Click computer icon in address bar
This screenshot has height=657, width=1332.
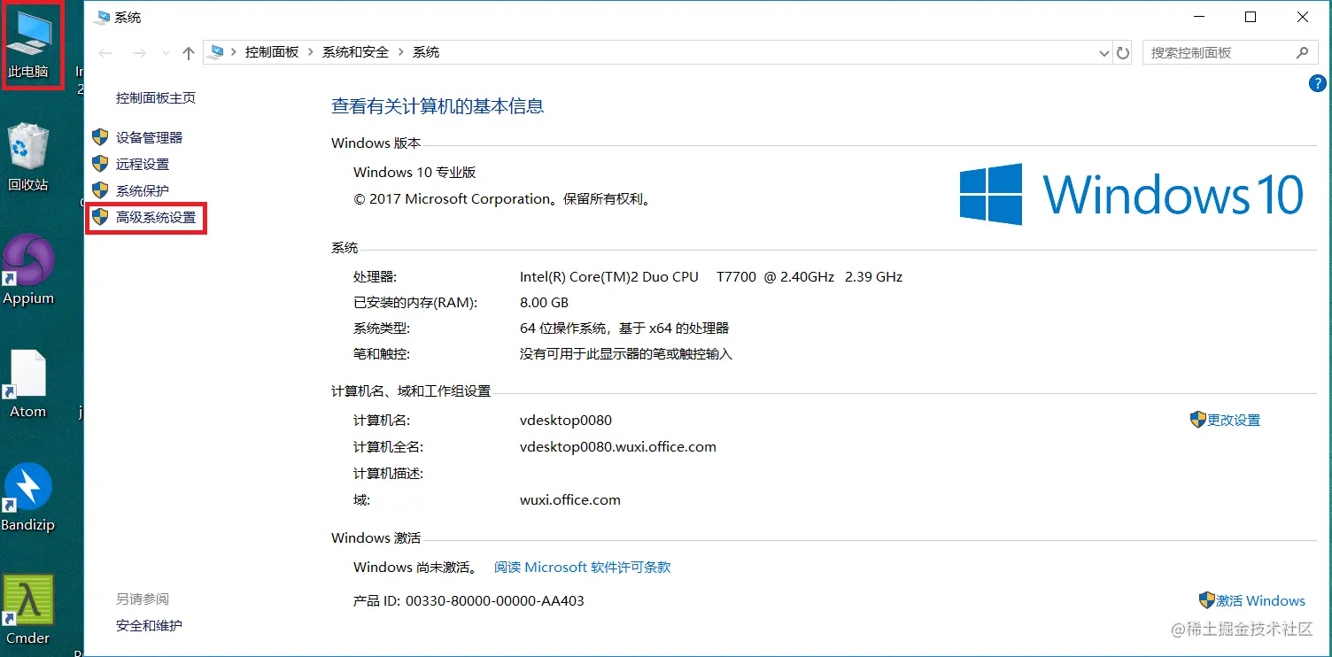pos(215,52)
